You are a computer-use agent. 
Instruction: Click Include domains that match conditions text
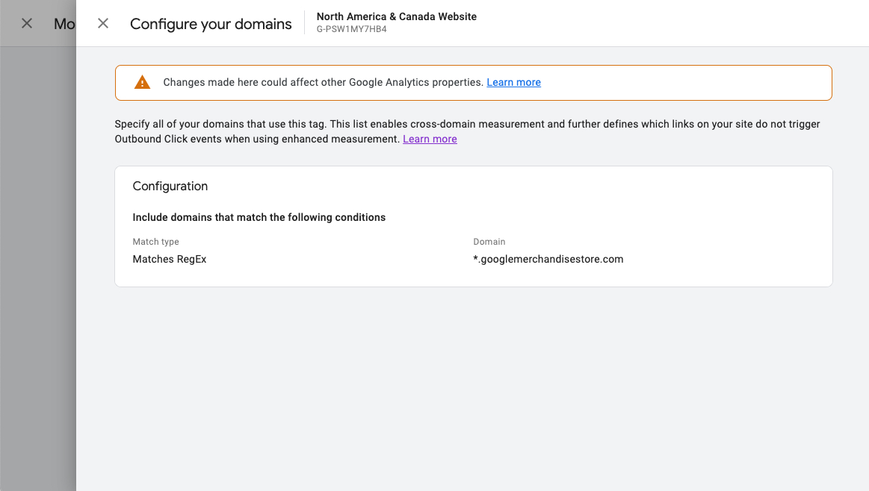pyautogui.click(x=259, y=217)
